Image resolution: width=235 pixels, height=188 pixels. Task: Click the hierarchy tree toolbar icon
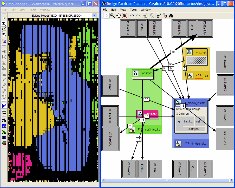point(171,16)
